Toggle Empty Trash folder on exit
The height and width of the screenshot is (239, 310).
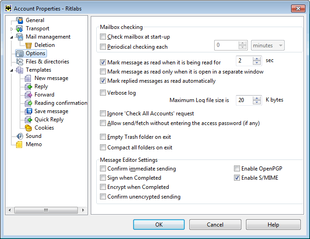coord(103,137)
